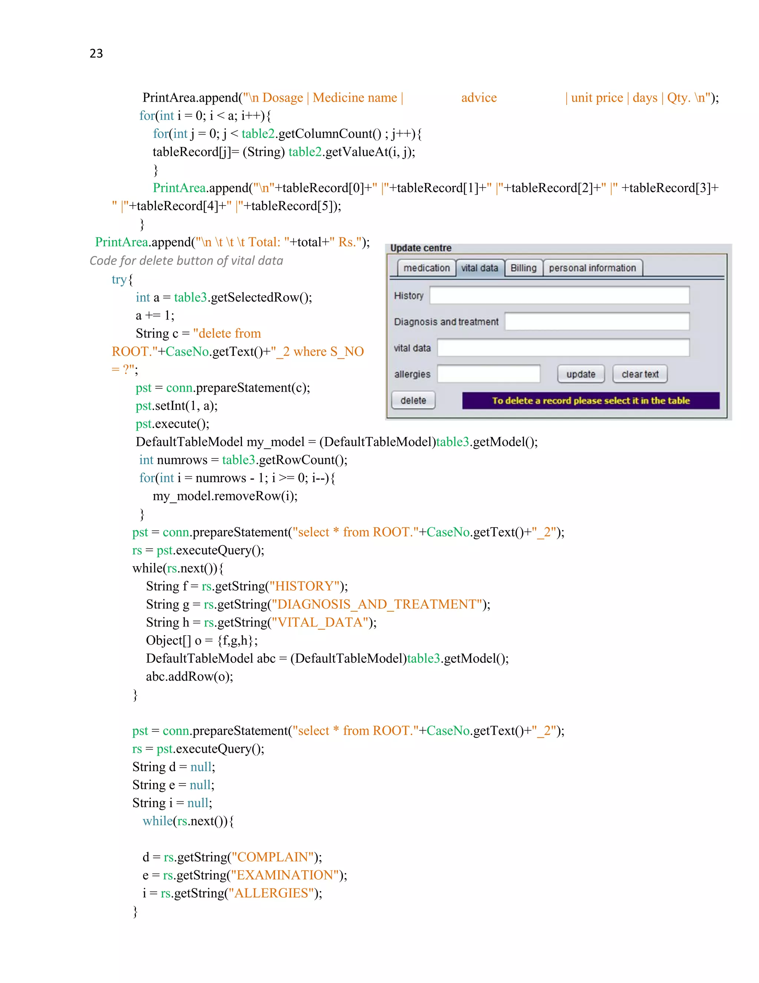Click the line 'Object[] o = {f,g,h};'
759x983 pixels.
pos(202,641)
